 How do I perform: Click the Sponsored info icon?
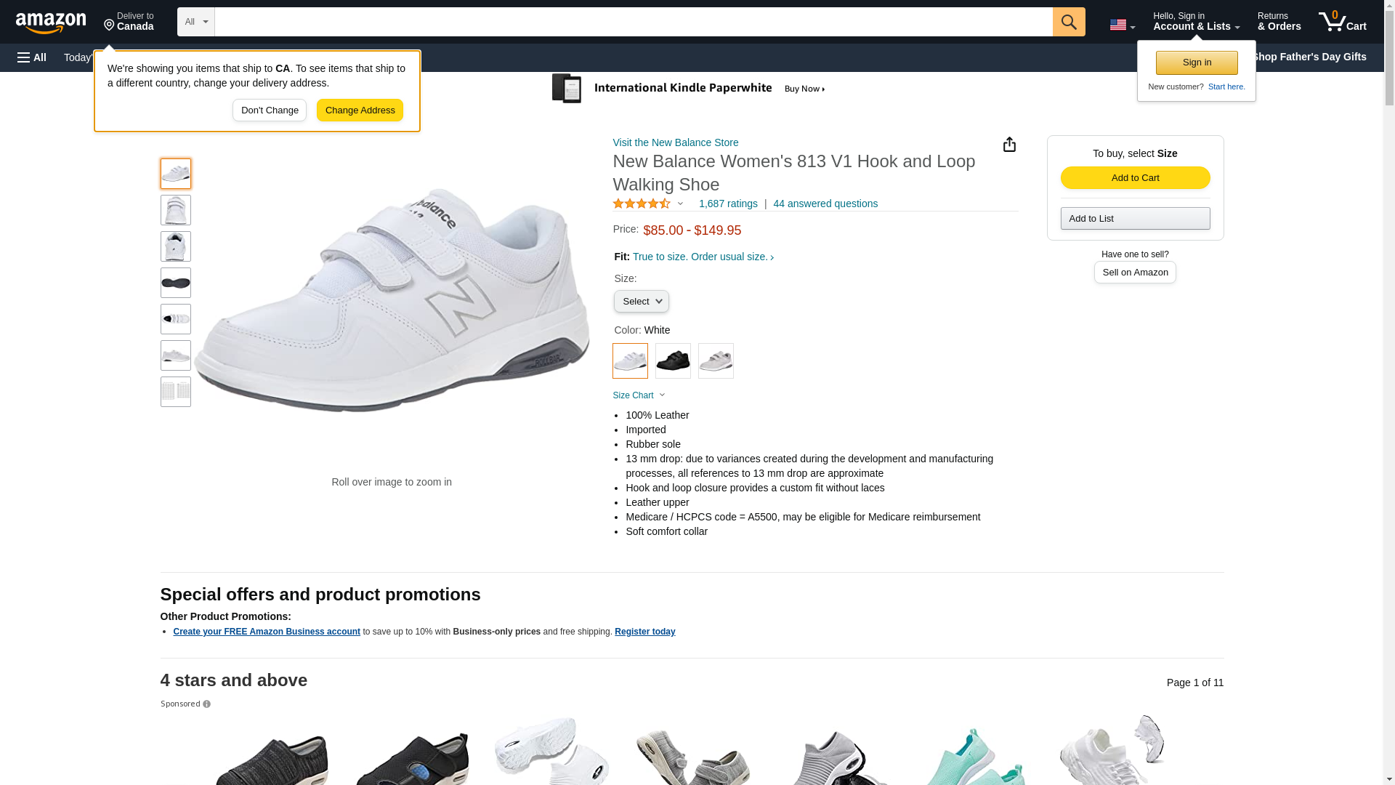tap(207, 704)
